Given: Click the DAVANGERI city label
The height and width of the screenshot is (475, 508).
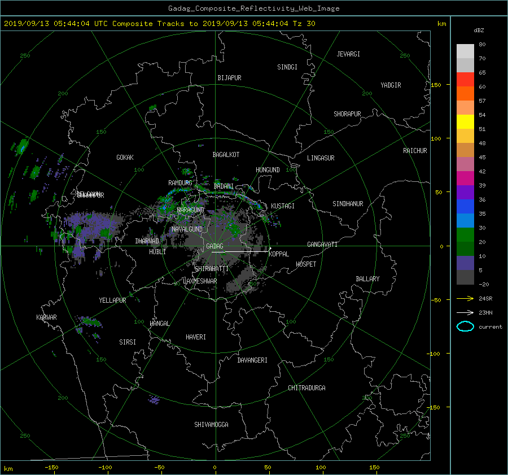Looking at the screenshot, I should 252,360.
